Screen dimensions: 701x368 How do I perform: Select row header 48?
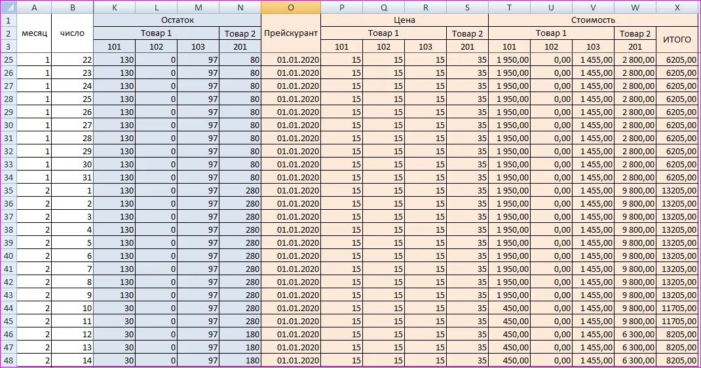[x=9, y=360]
